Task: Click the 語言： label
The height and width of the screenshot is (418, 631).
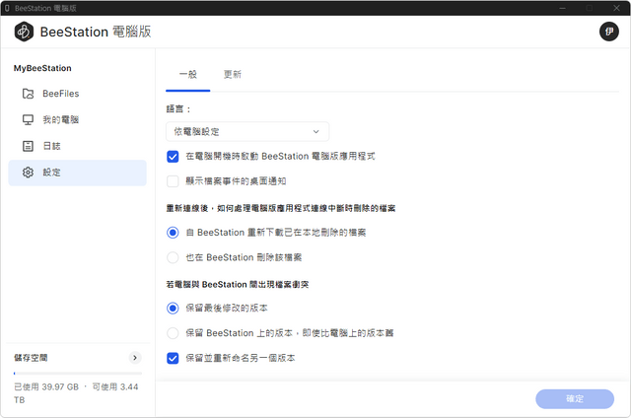Action: (178, 109)
